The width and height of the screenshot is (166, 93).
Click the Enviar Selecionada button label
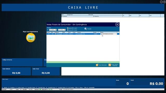(103, 65)
